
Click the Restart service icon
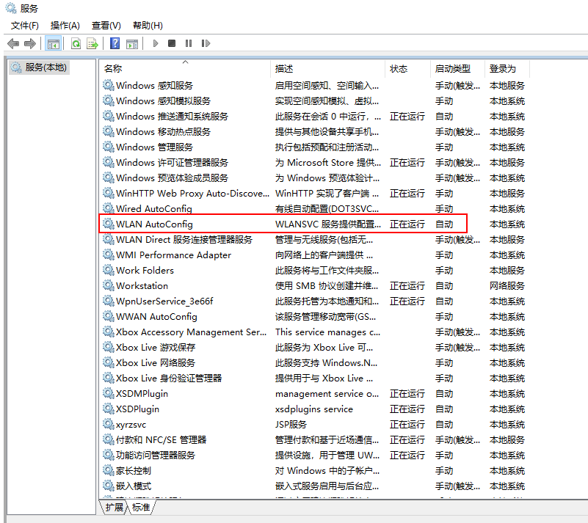click(206, 43)
